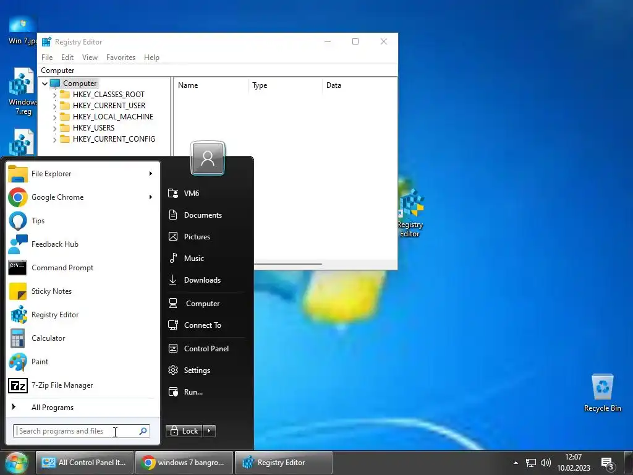Expand HKEY_LOCAL_MACHINE
Viewport: 633px width, 475px height.
coord(54,117)
